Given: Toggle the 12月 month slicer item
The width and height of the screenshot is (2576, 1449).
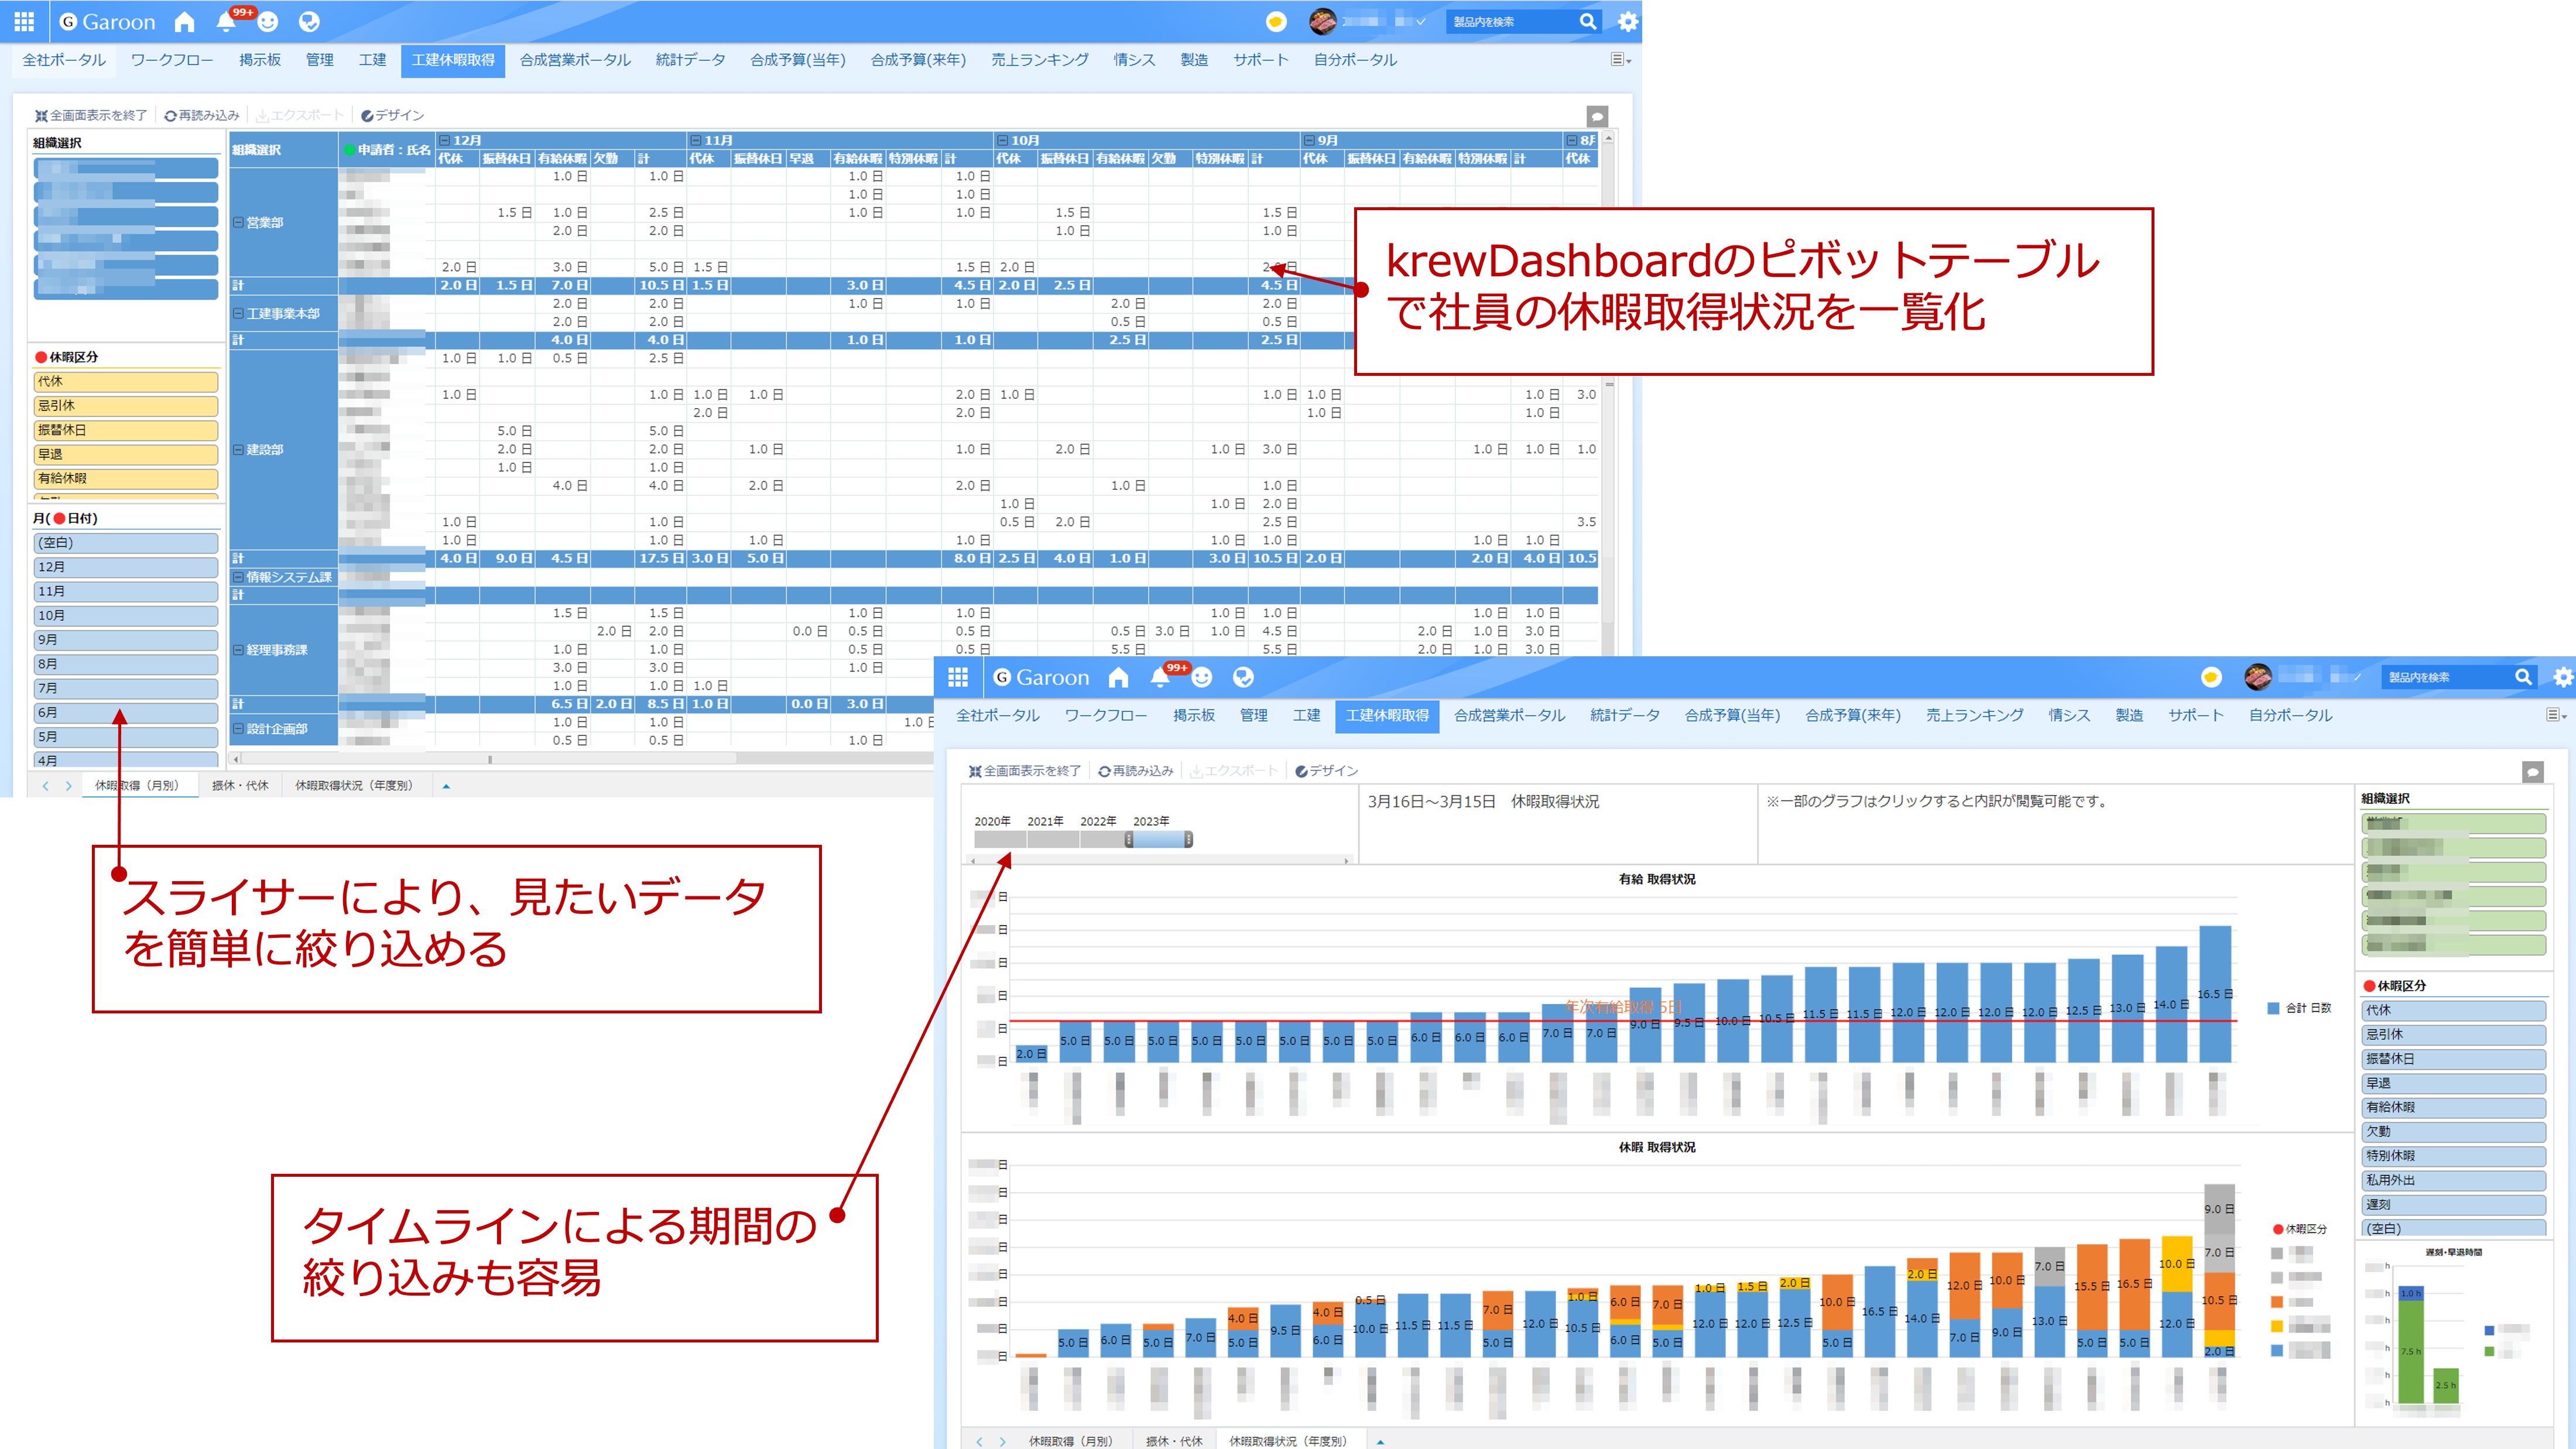Looking at the screenshot, I should tap(125, 567).
